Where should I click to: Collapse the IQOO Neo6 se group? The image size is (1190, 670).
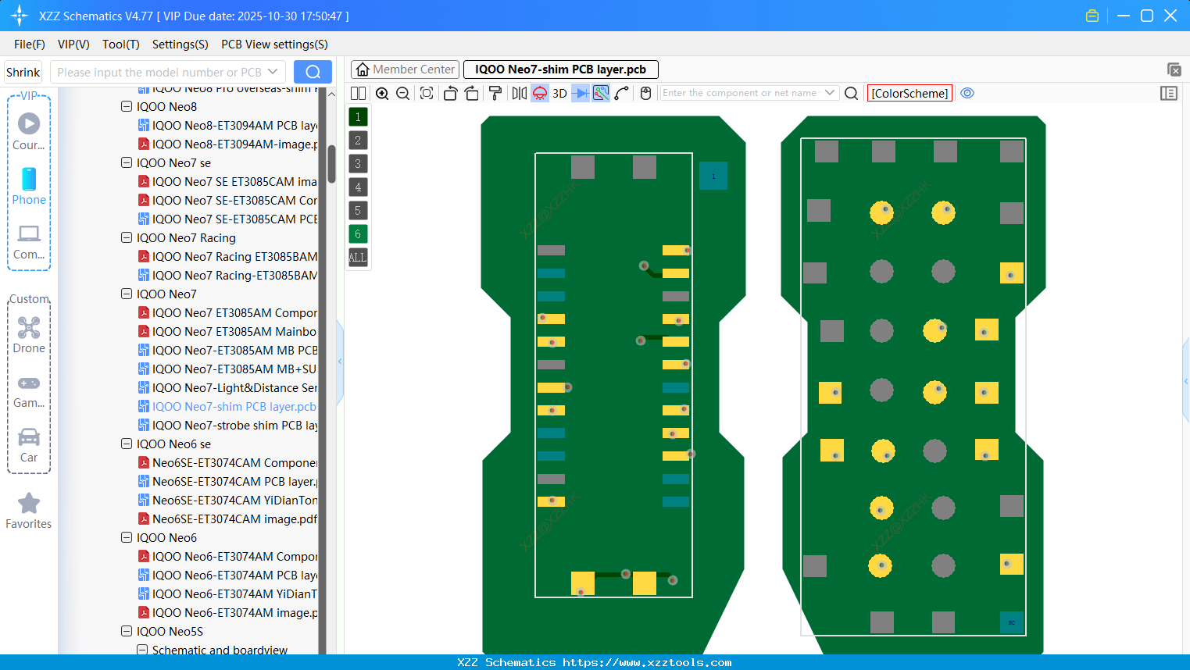pos(126,444)
